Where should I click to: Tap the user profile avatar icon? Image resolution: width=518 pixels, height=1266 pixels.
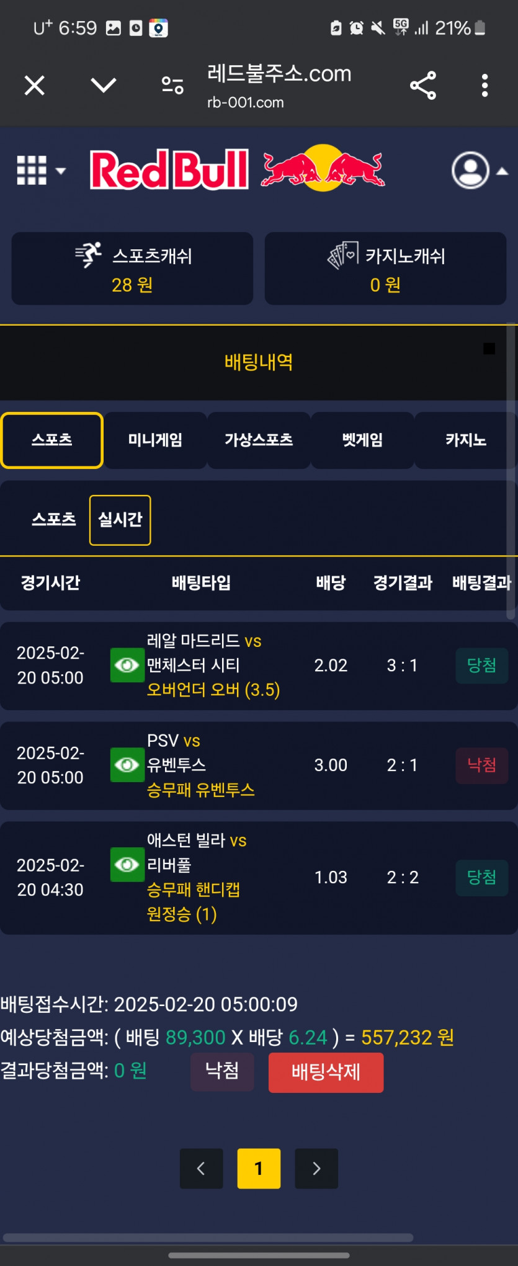470,170
